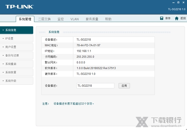
Task: Click the 软件版本 label
Action: (x=51, y=68)
